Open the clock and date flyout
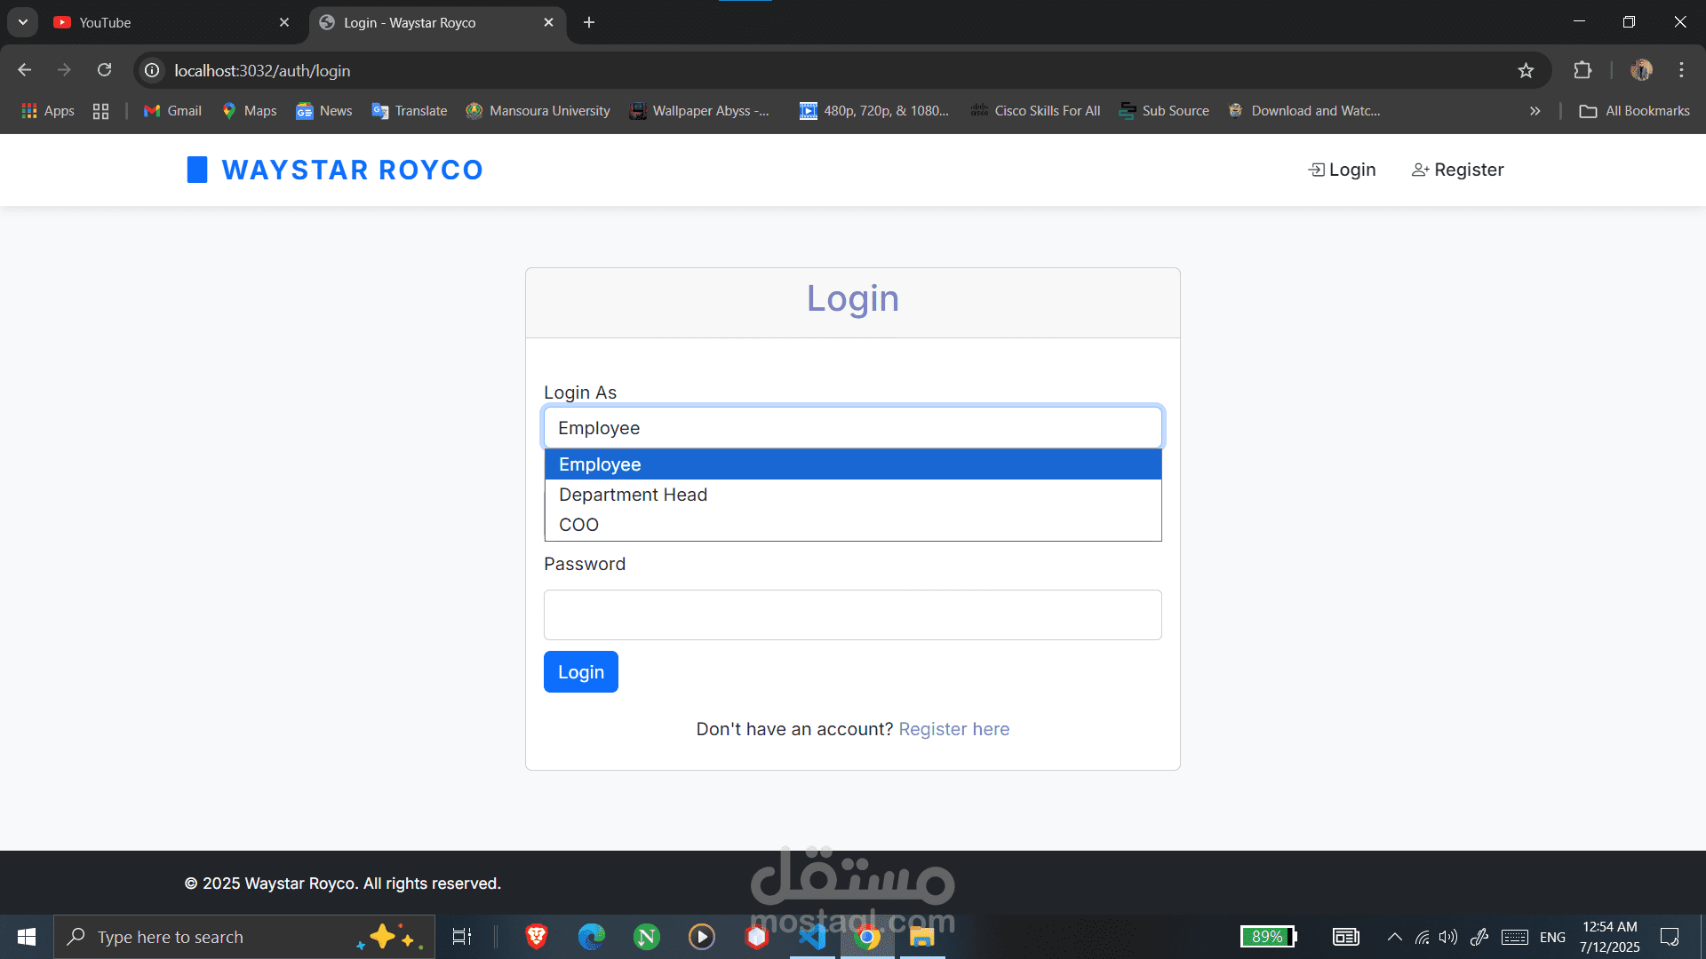Screen dimensions: 1706x959 1610,937
